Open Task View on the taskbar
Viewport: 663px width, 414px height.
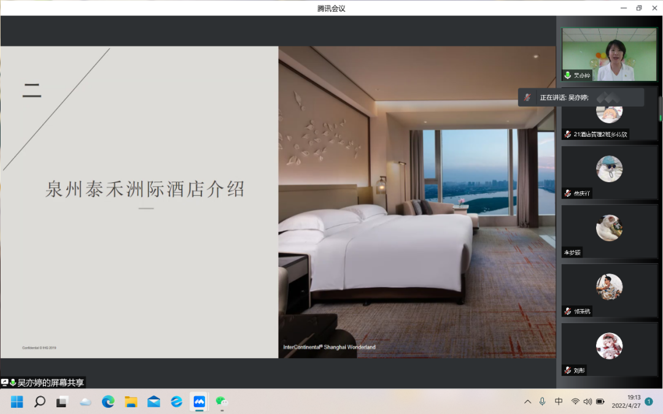point(62,401)
